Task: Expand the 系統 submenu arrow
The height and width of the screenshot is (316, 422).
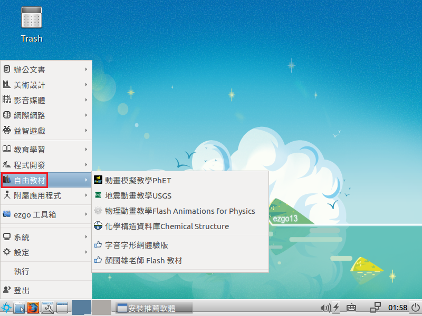Action: coord(86,236)
